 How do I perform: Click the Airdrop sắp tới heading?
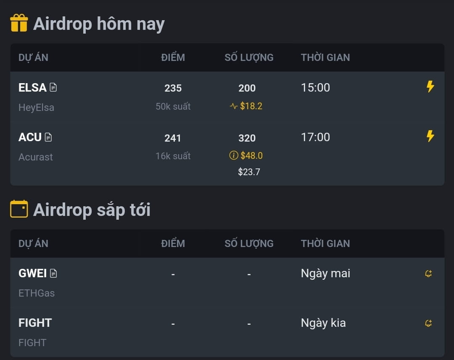click(x=92, y=210)
